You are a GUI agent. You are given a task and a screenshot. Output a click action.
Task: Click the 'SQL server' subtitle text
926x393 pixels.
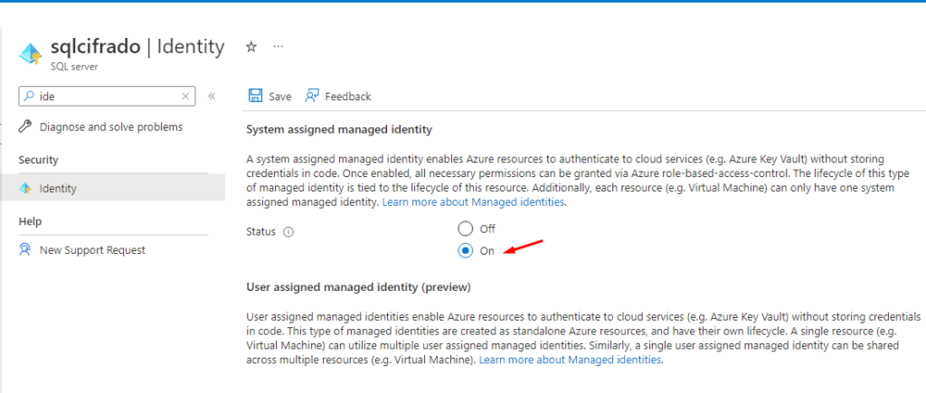[74, 67]
